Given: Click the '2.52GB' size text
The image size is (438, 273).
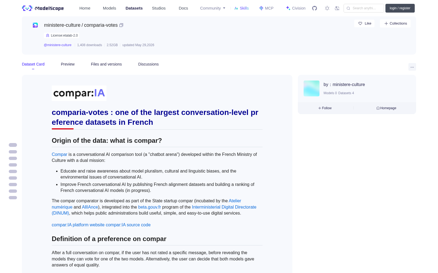Looking at the screenshot, I should [112, 45].
